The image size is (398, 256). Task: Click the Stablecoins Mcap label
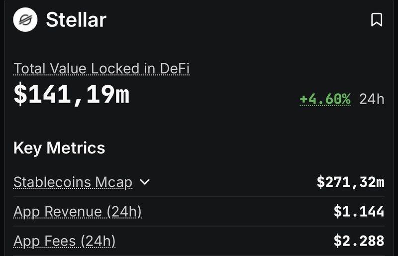pyautogui.click(x=73, y=182)
